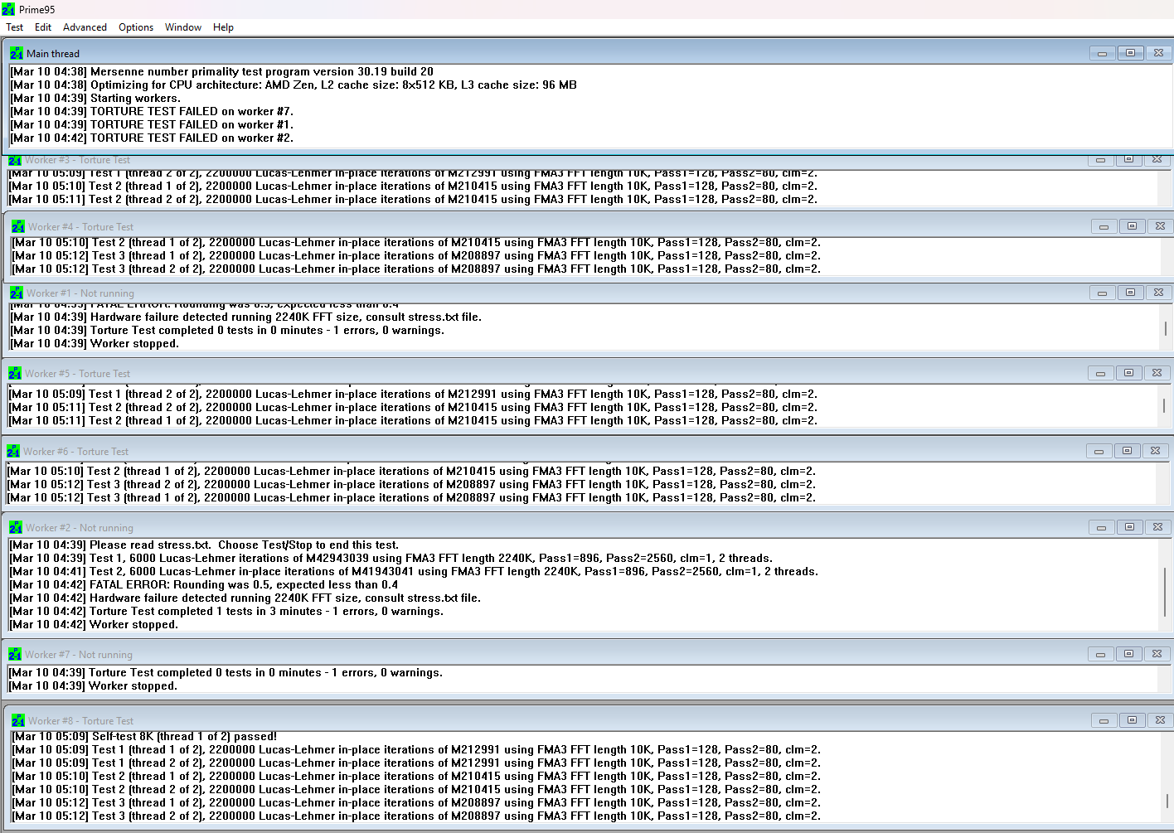1174x833 pixels.
Task: Click 'TORTURE TEST FAILED on worker #2.' line
Action: pos(152,138)
